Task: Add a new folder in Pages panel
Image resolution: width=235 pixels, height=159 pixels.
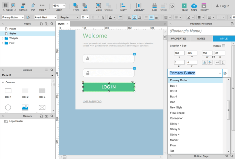Action: click(x=47, y=24)
